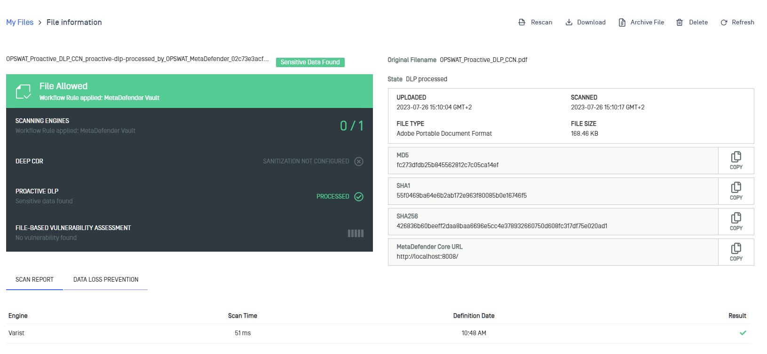
Task: Open the Deep CDR row
Action: coord(190,161)
